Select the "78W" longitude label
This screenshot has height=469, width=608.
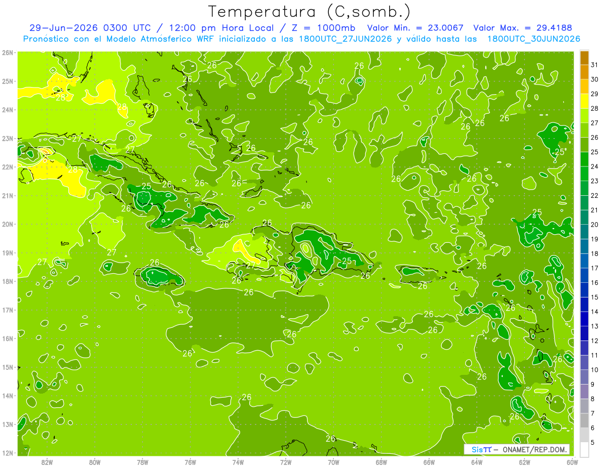[142, 462]
